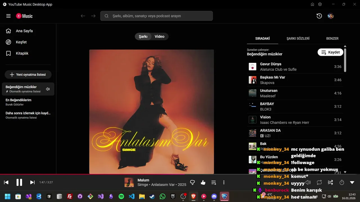Skip to the next track
The width and height of the screenshot is (360, 202).
32,182
